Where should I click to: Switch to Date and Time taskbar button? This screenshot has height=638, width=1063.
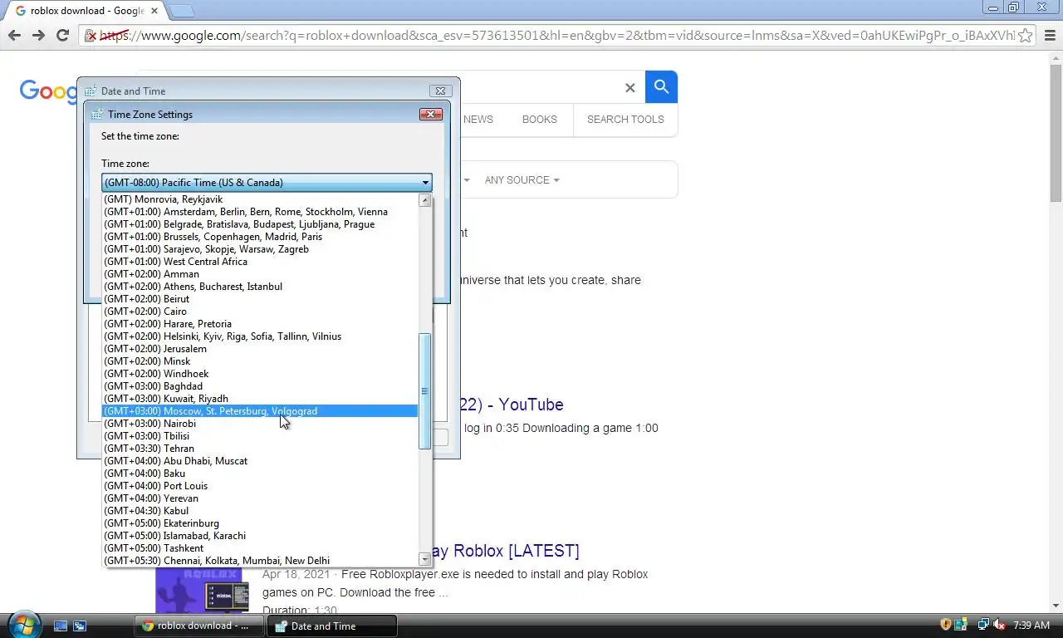coord(331,626)
